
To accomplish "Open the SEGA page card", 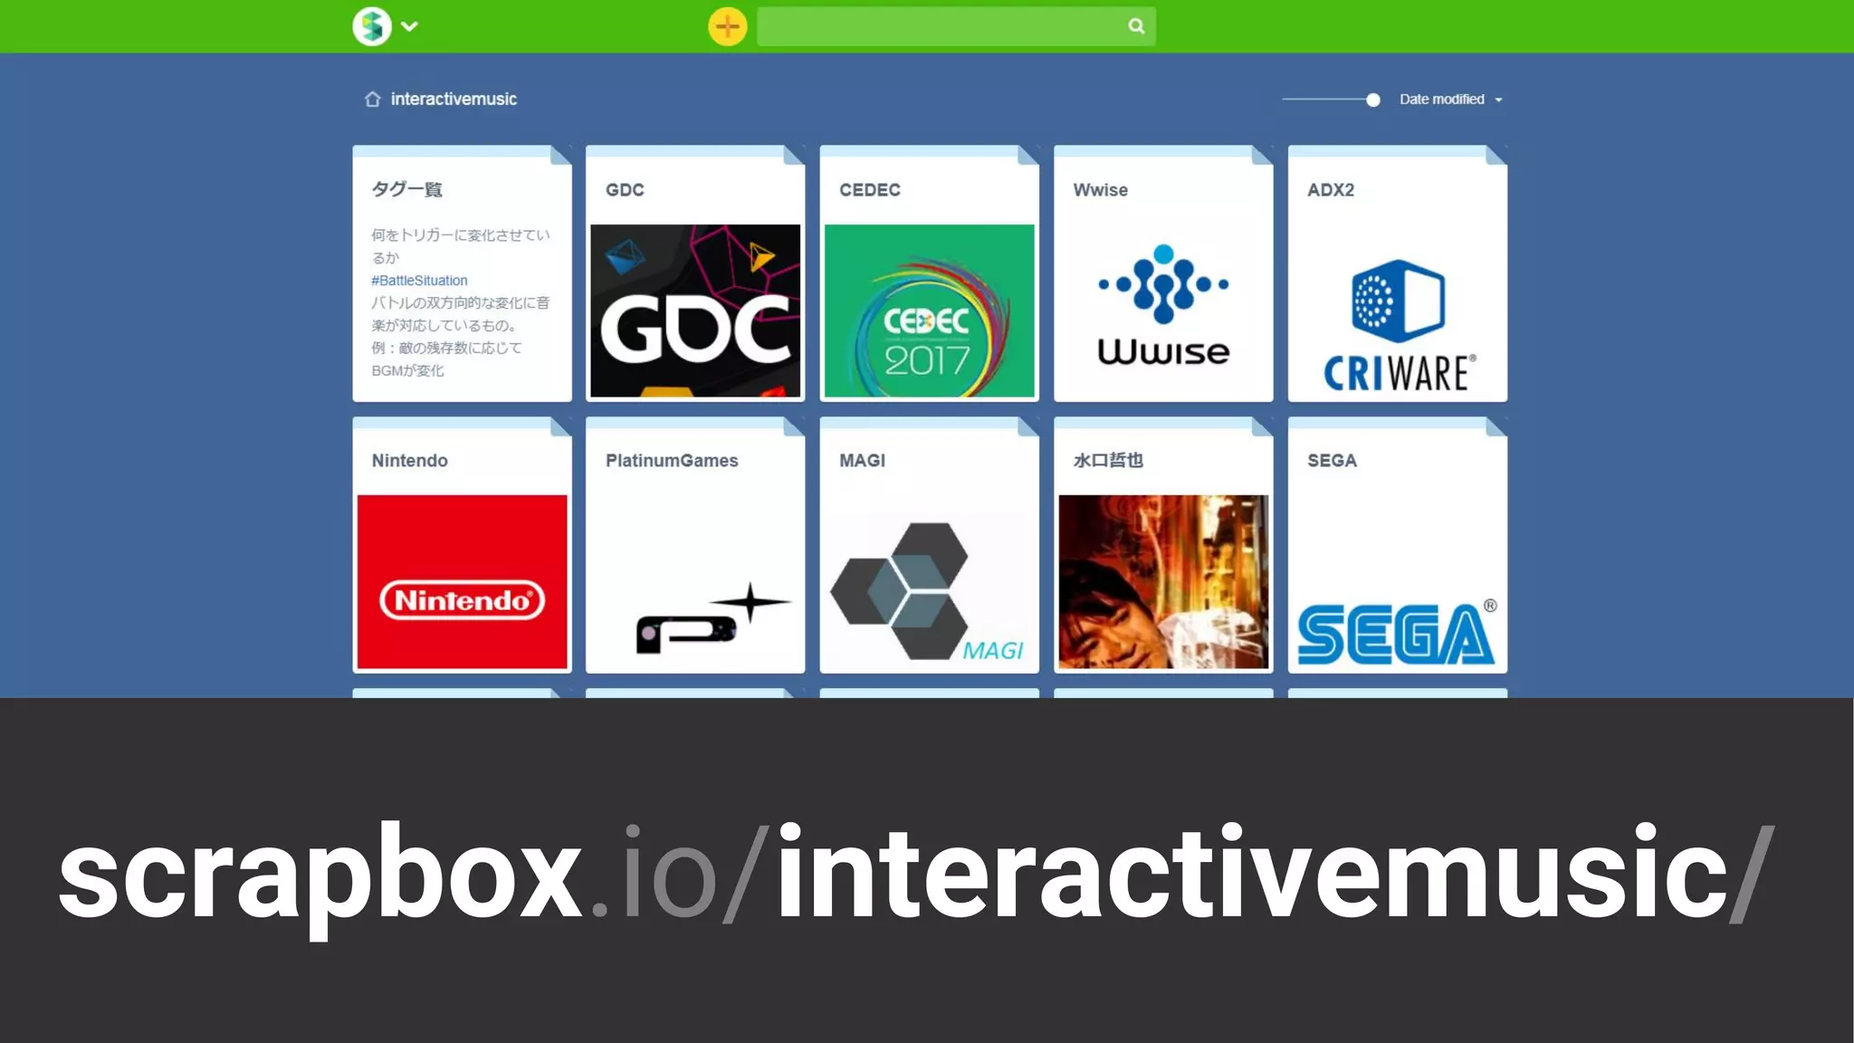I will click(x=1398, y=545).
